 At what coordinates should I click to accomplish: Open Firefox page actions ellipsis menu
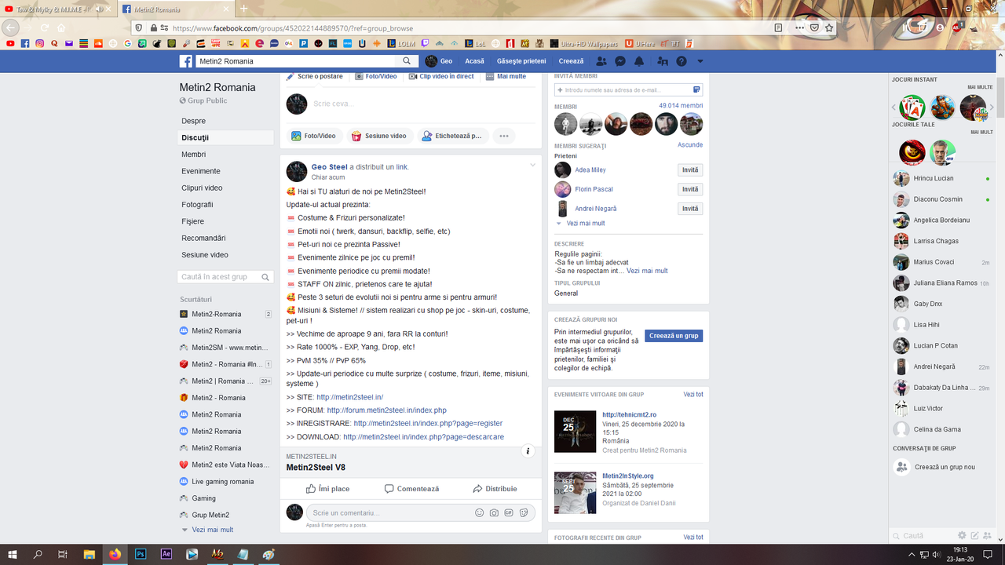click(x=799, y=27)
